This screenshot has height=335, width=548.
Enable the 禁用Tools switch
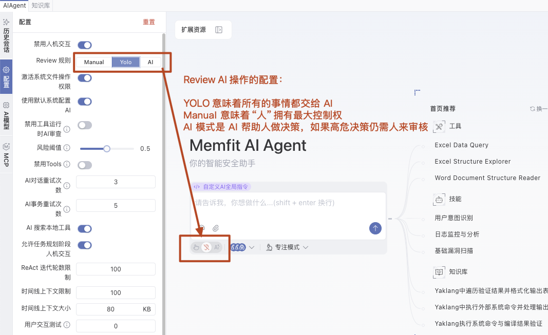point(85,165)
